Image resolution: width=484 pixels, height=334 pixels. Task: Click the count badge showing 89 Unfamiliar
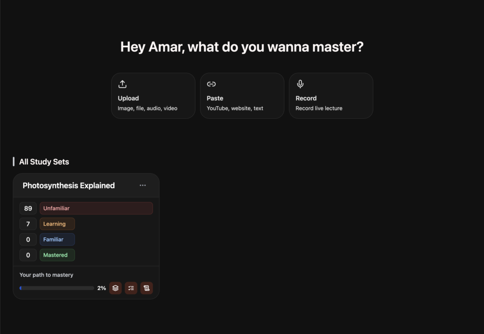pyautogui.click(x=28, y=208)
